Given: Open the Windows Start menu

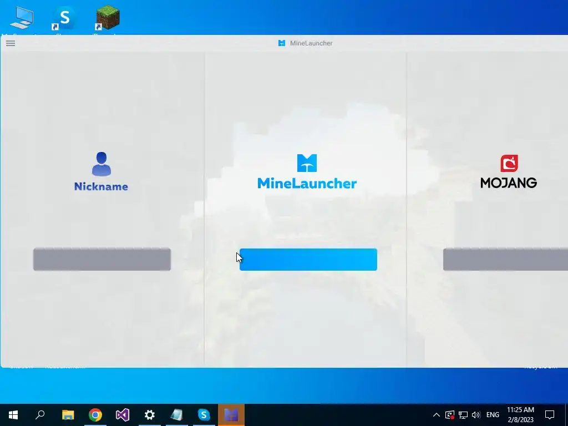Looking at the screenshot, I should click(13, 415).
